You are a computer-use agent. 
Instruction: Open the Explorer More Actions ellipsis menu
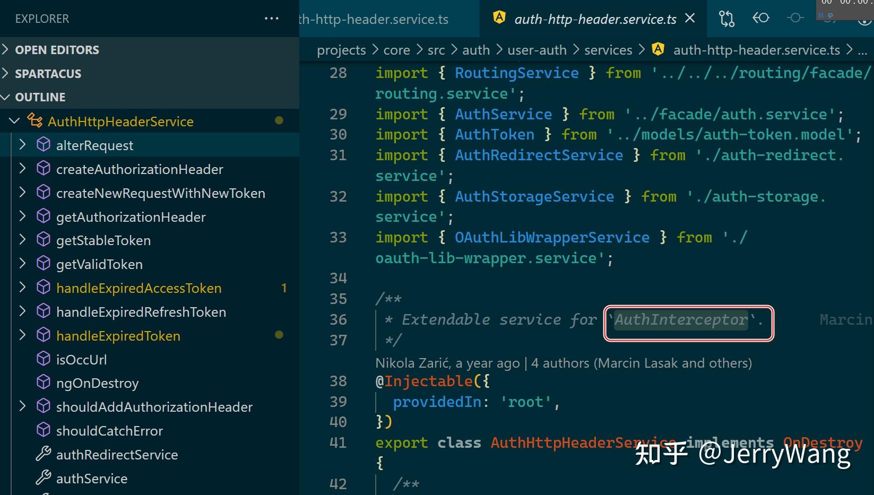(x=272, y=18)
